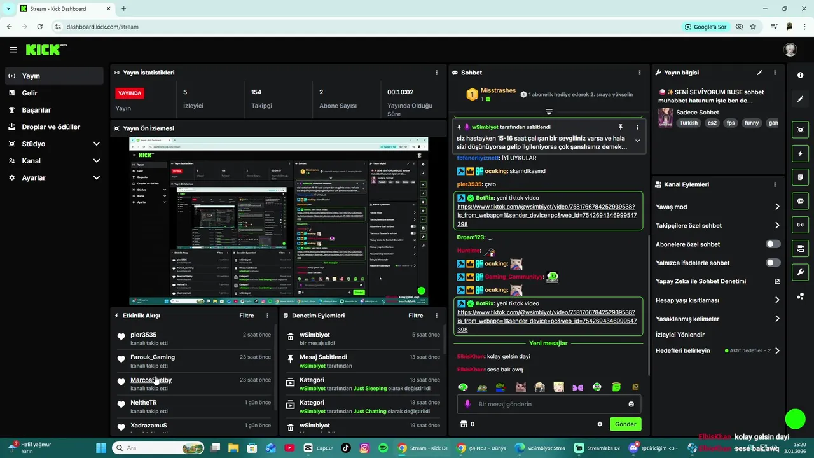This screenshot has height=458, width=814.
Task: Open Kanal Eylemleri panel three-dot menu
Action: (x=775, y=184)
